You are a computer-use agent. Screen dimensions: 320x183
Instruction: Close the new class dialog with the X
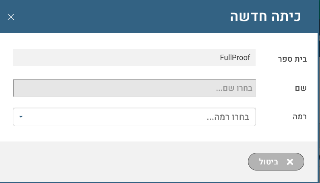11,17
